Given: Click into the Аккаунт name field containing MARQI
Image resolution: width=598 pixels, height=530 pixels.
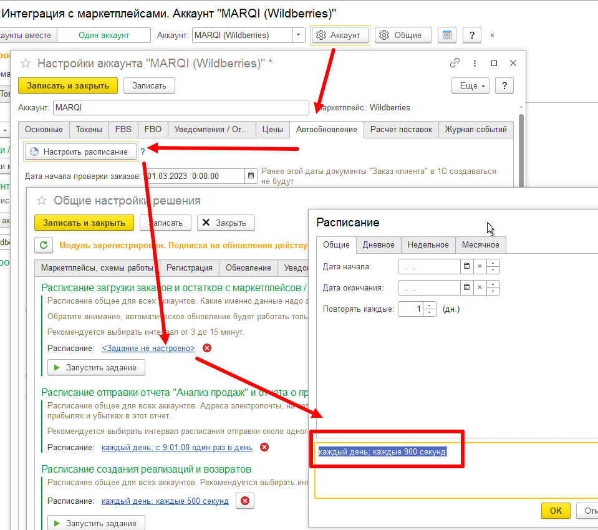Looking at the screenshot, I should [180, 107].
